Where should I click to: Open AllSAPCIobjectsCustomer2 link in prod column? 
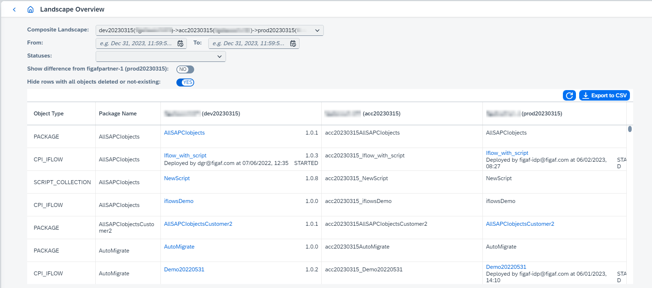click(x=520, y=224)
